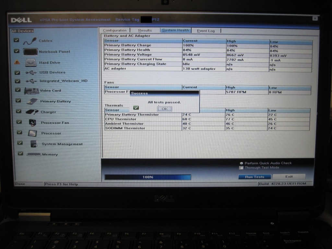332x249 pixels.
Task: Click the green check icon in Success dialog
Action: point(136,108)
